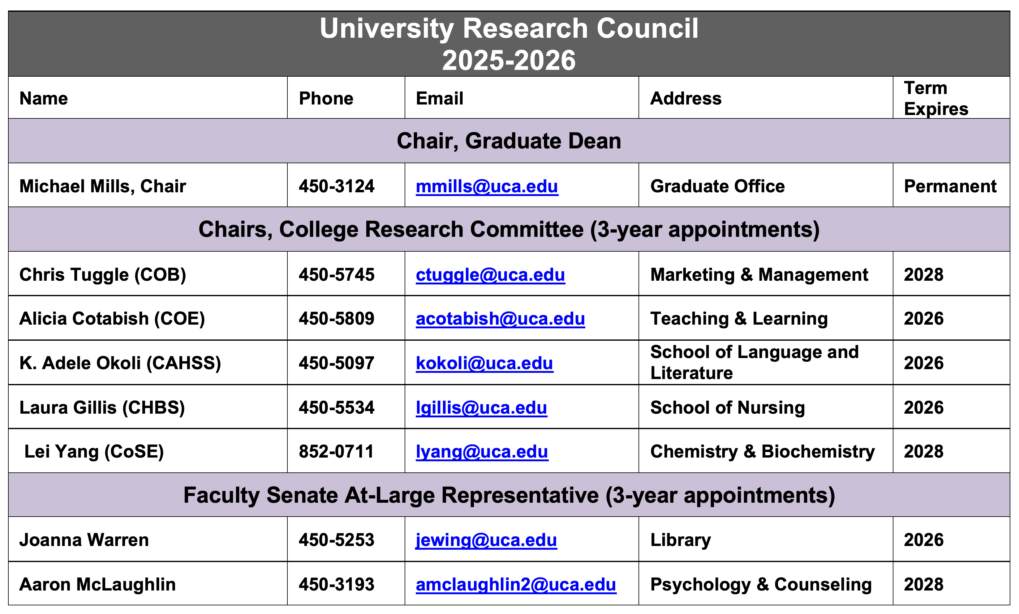Click the jewing@uca.edu email link
The width and height of the screenshot is (1019, 614).
click(486, 540)
